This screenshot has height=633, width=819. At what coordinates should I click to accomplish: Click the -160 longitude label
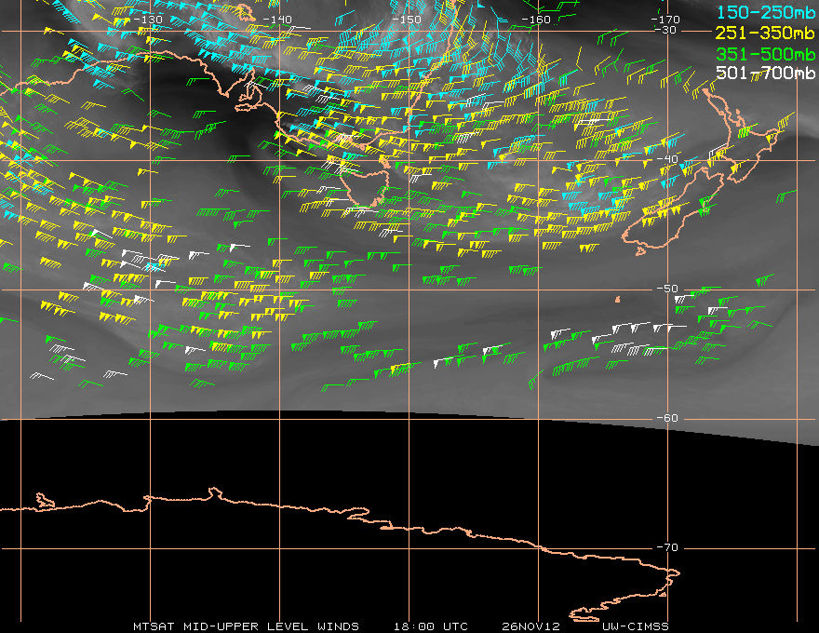[536, 20]
